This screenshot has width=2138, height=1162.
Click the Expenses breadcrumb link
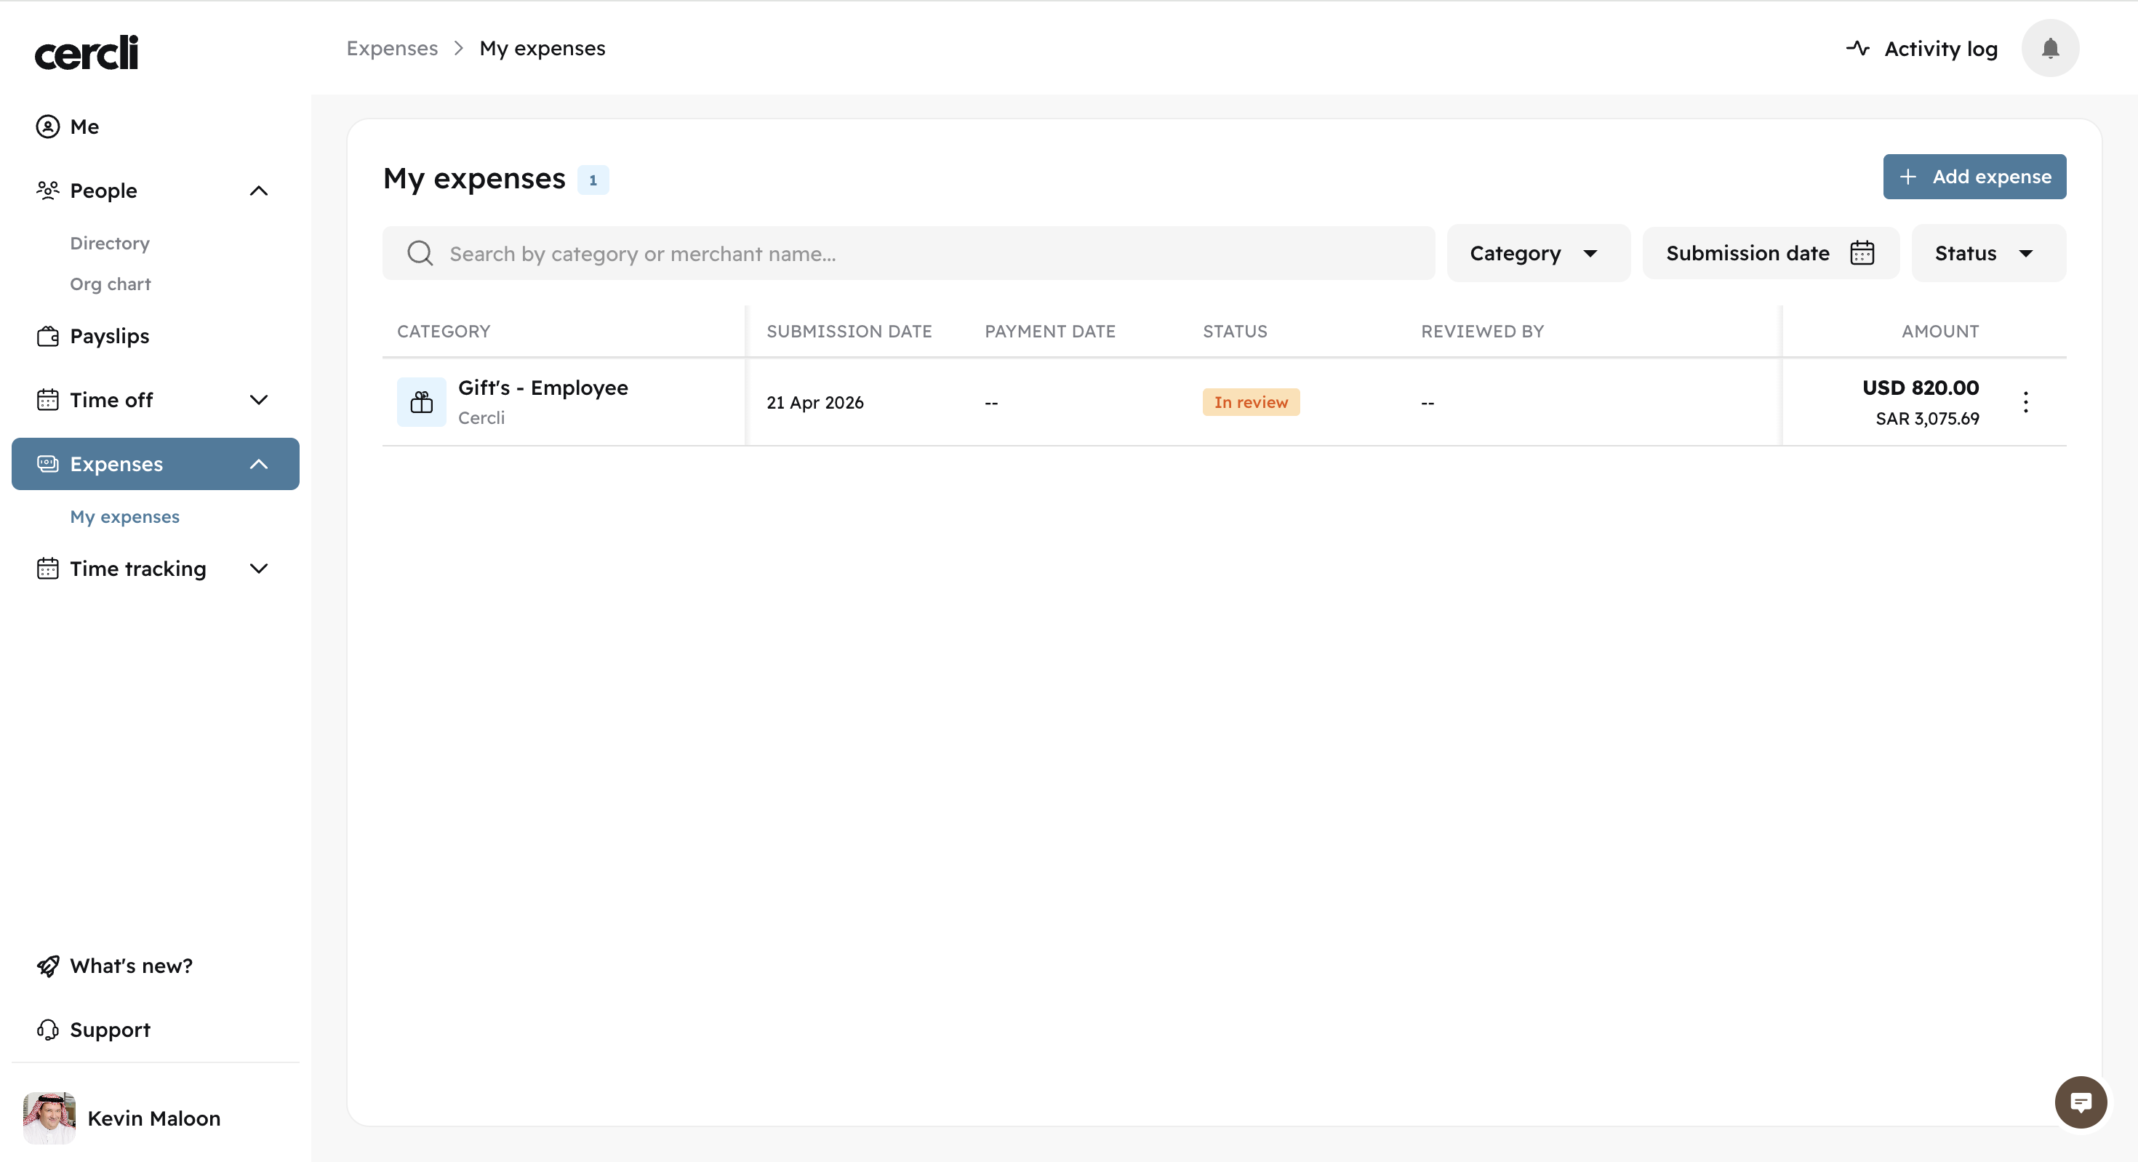(x=392, y=48)
